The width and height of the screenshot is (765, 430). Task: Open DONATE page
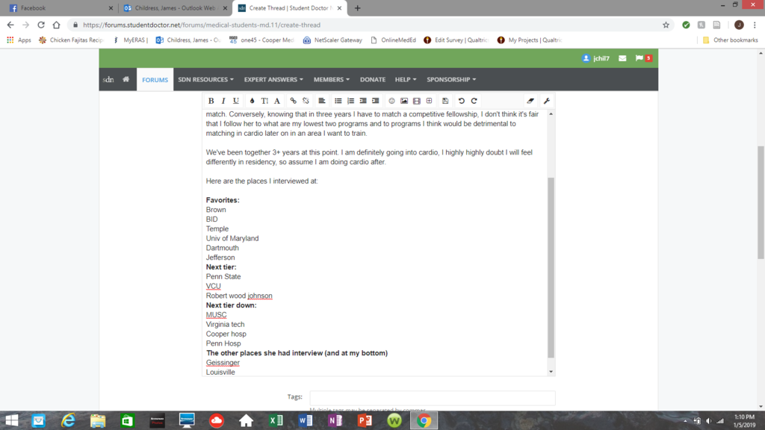click(x=373, y=79)
